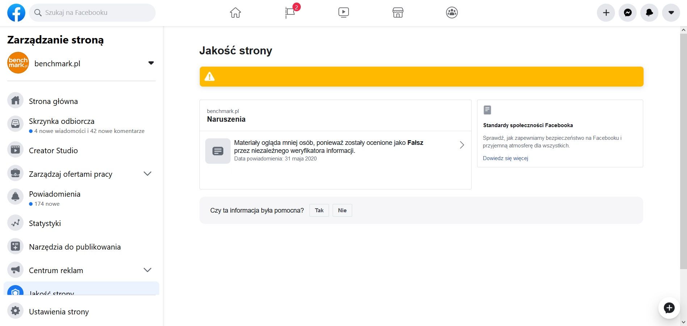
Task: Click Standardy społeczności Facebooka title
Action: click(528, 125)
